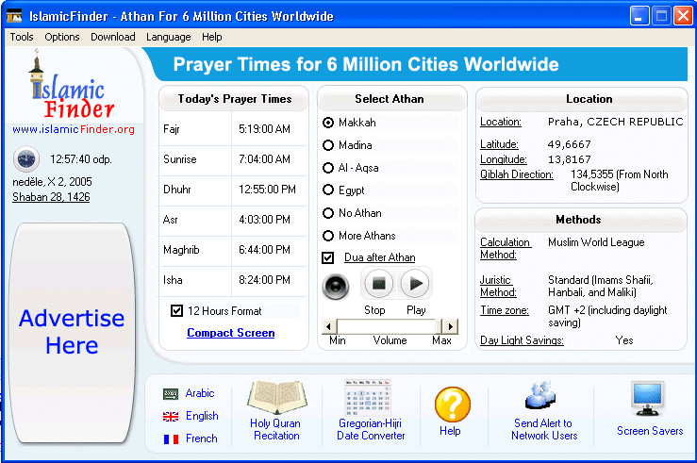Click the speaker icon in Select Athan

click(336, 286)
